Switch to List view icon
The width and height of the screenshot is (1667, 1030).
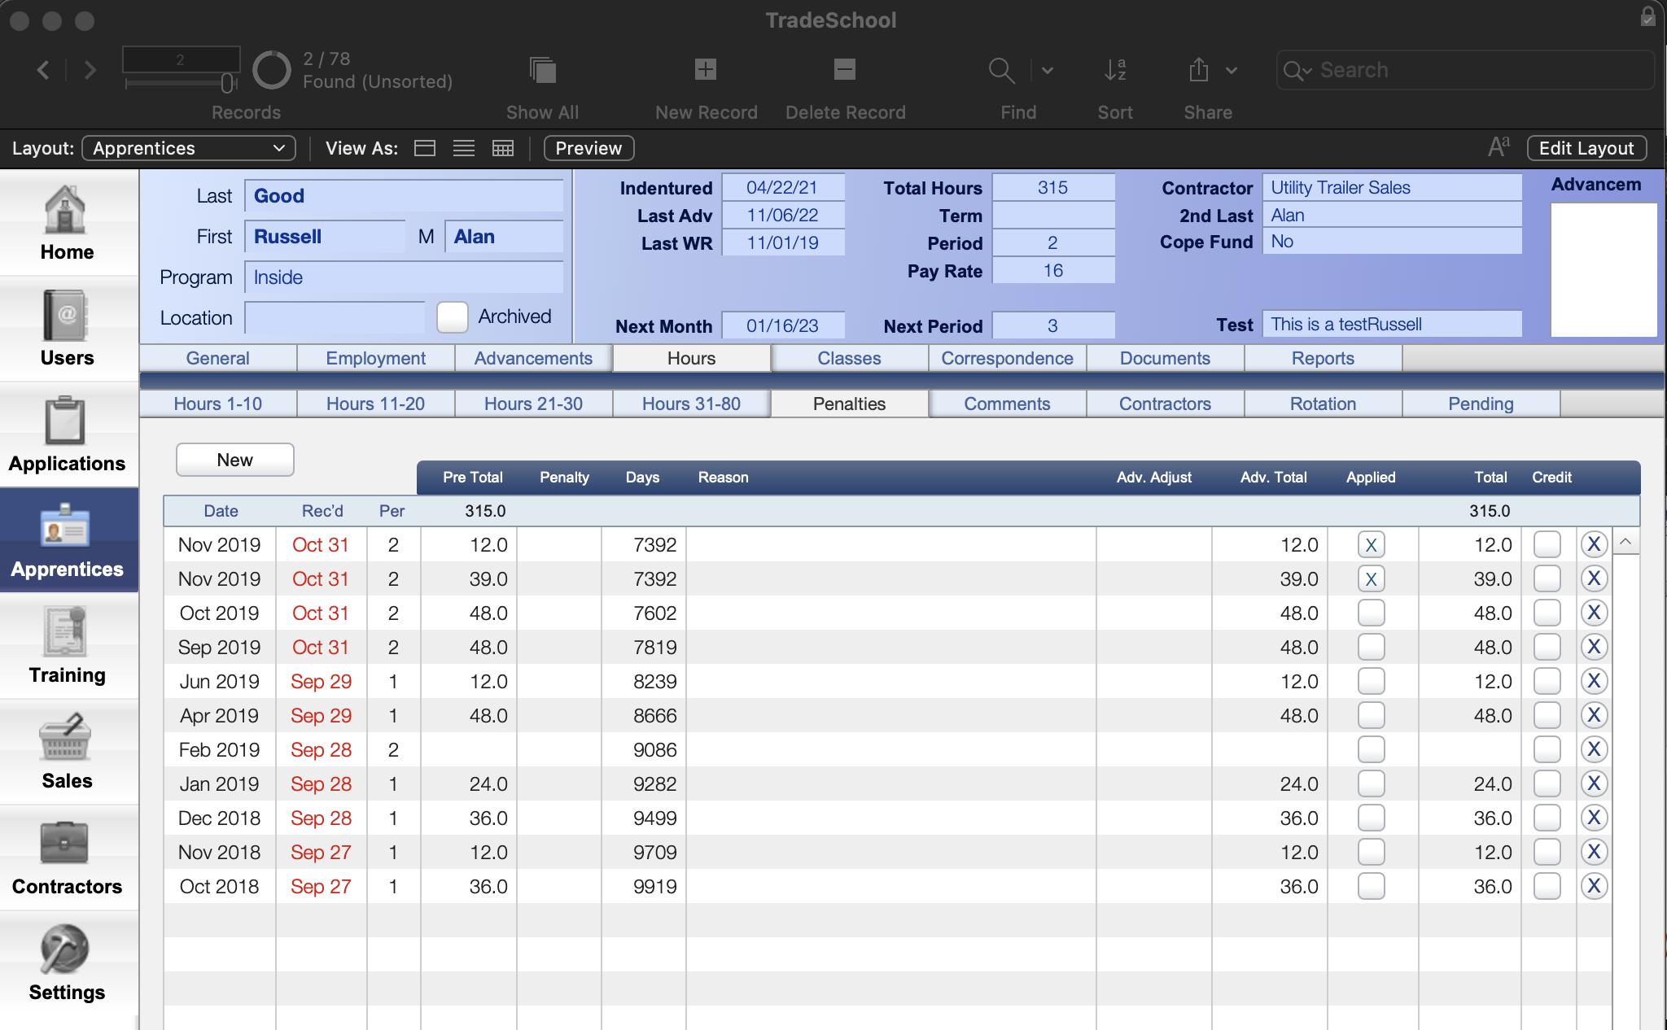(x=464, y=148)
